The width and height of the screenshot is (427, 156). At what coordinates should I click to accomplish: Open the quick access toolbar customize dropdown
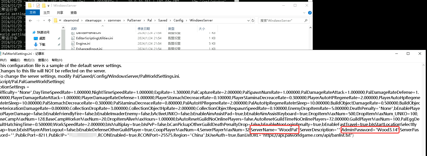[48, 6]
